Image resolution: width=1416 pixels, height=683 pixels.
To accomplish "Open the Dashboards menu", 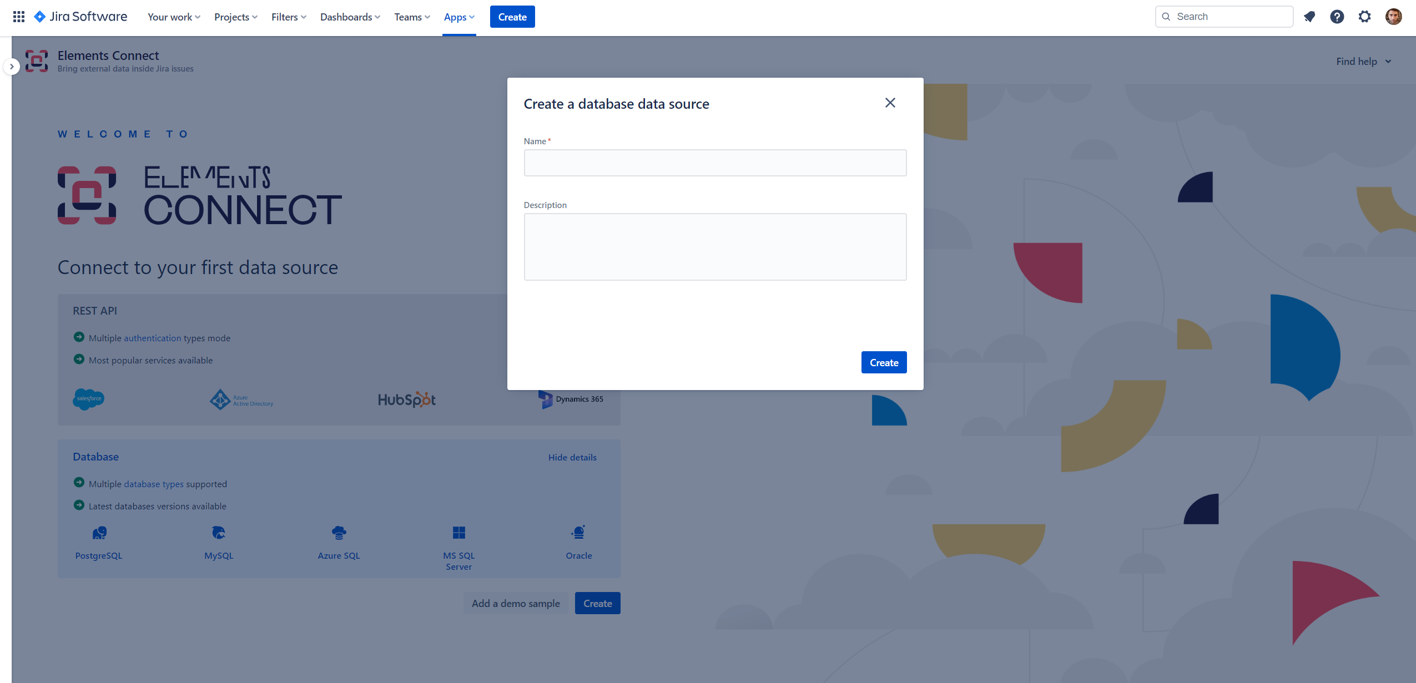I will coord(350,17).
